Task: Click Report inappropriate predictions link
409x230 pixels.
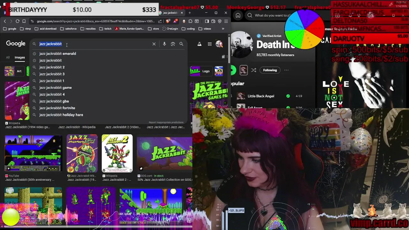Action: click(x=166, y=122)
